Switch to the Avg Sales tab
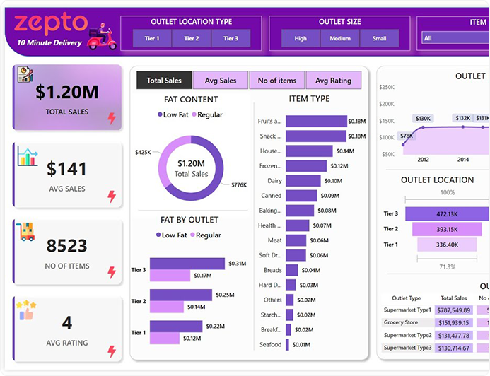The image size is (490, 376). coord(220,81)
